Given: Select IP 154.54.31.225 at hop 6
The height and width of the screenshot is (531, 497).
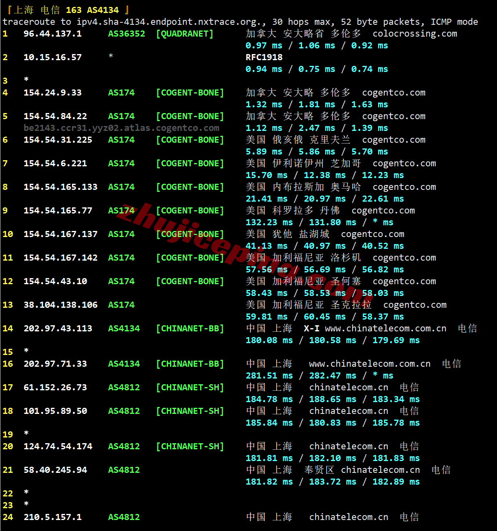Looking at the screenshot, I should (58, 140).
